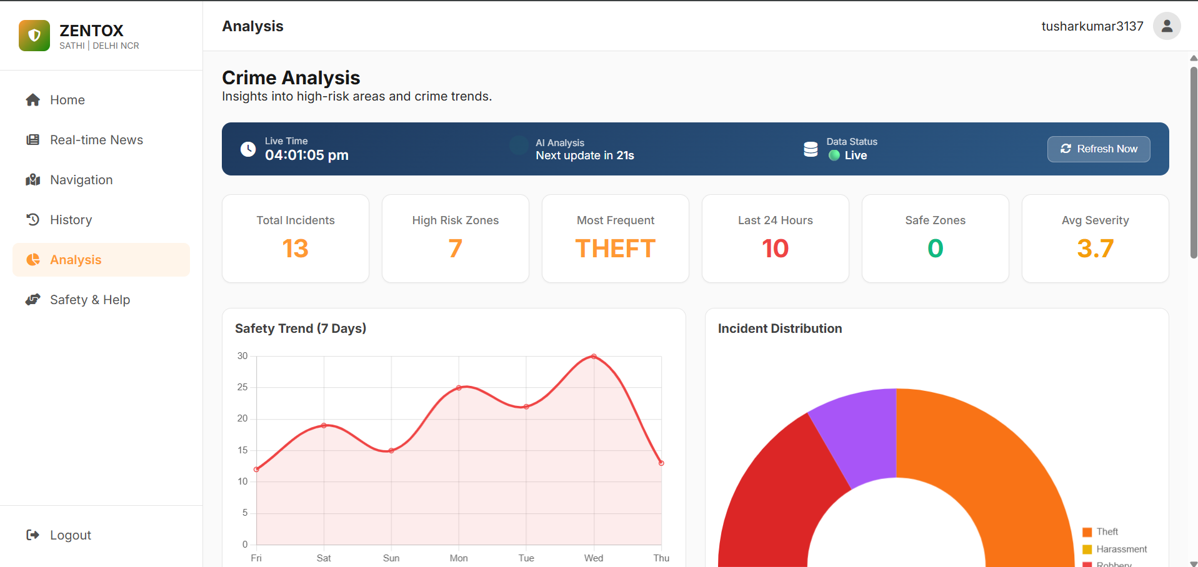Image resolution: width=1198 pixels, height=567 pixels.
Task: Toggle the Theft legend orange swatch
Action: [x=1087, y=532]
